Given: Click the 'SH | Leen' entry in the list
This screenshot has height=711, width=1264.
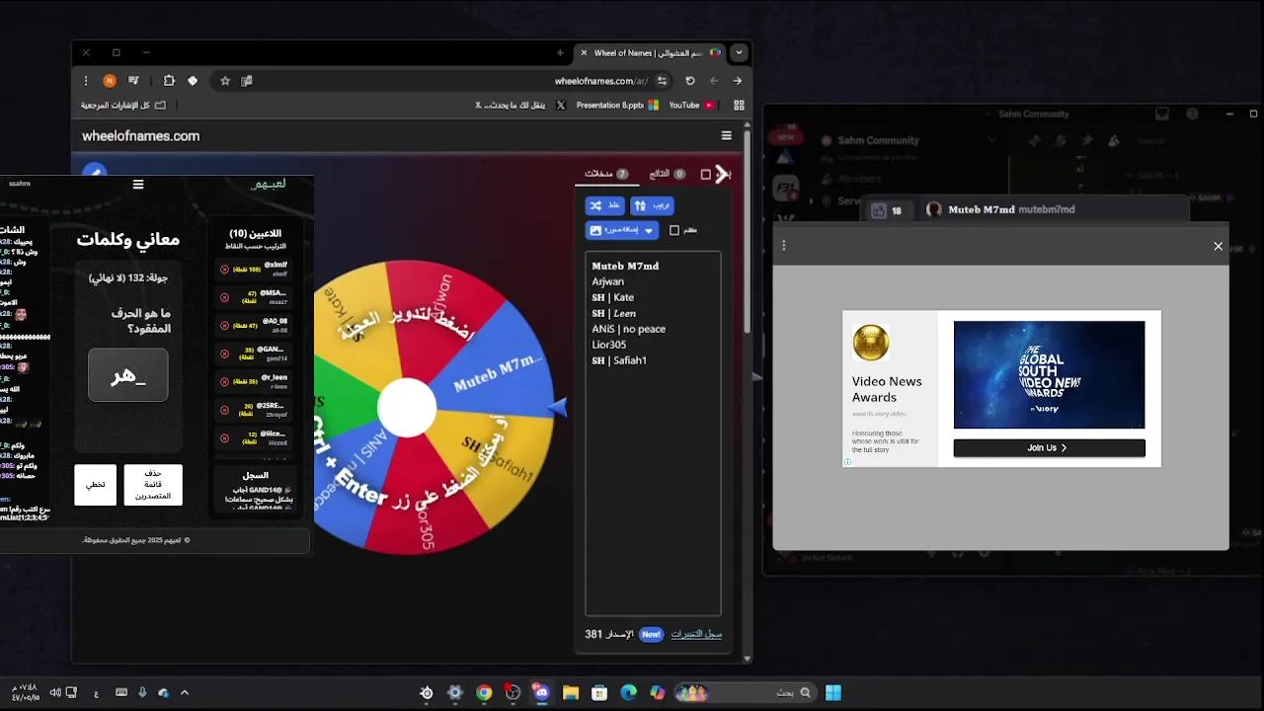Looking at the screenshot, I should coord(614,313).
